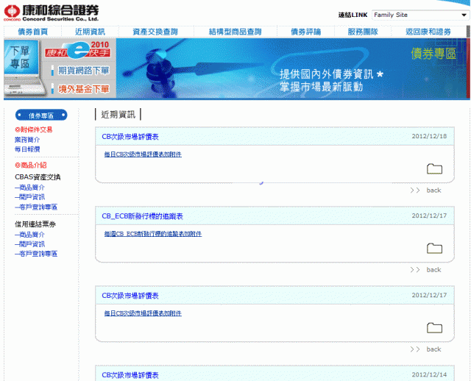This screenshot has width=471, height=381.
Task: Click folder icon in CB_ECB新發行標的追蹤表 entry
Action: click(x=434, y=249)
